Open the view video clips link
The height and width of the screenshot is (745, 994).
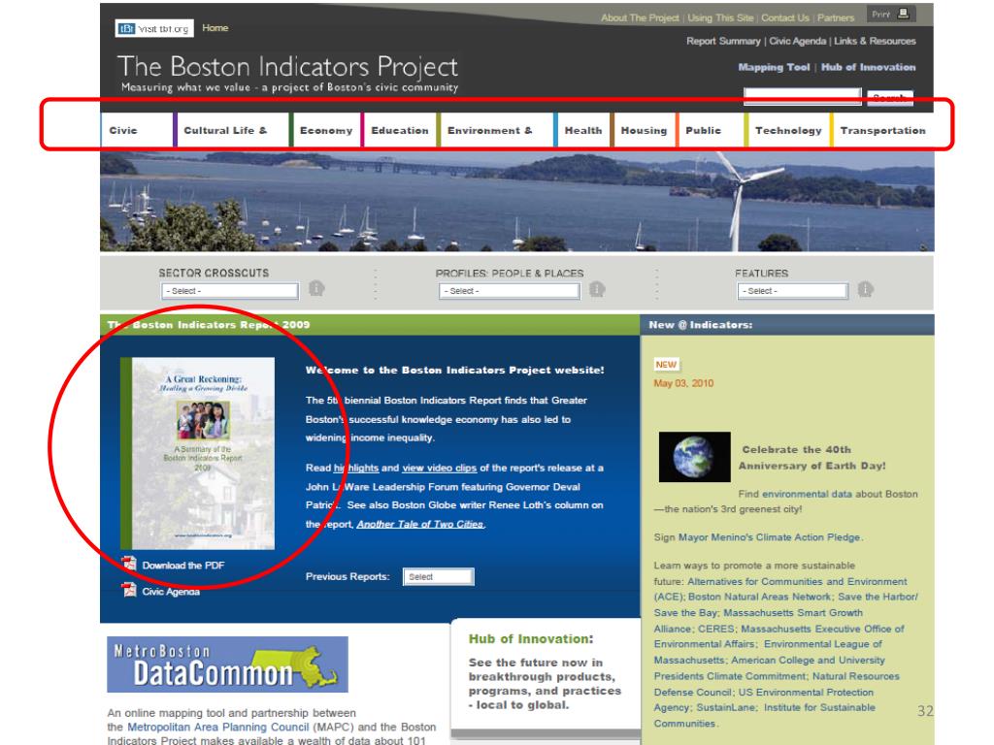(x=440, y=468)
